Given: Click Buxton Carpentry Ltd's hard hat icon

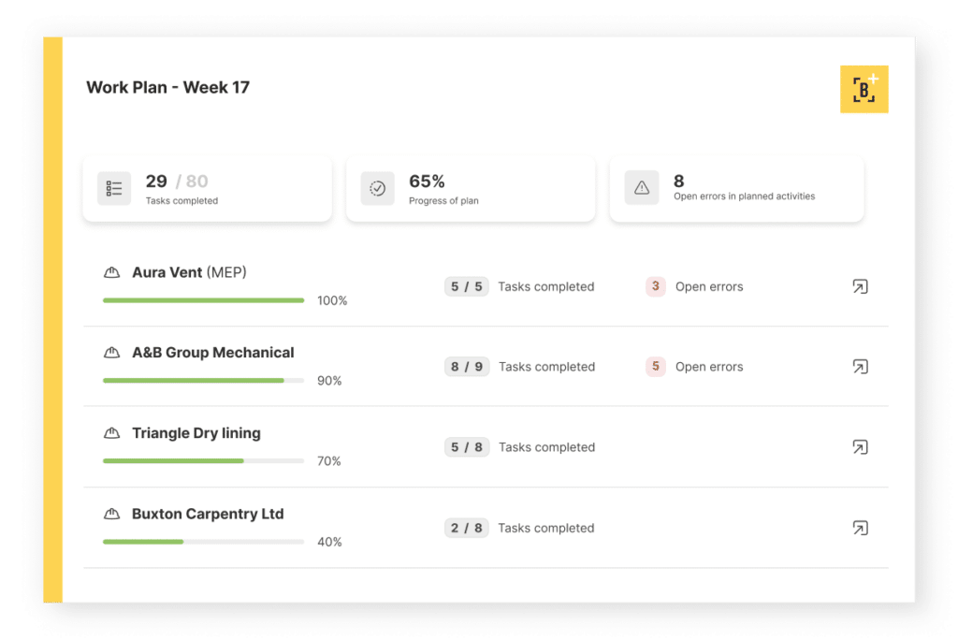Looking at the screenshot, I should (x=112, y=513).
